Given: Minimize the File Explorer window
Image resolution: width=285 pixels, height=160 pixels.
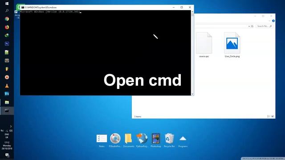Looking at the screenshot, I should tap(255, 16).
